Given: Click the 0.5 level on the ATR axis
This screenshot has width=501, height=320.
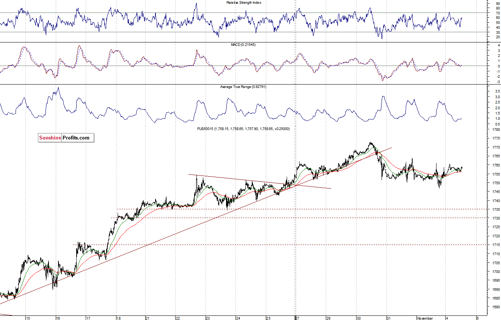Looking at the screenshot, I should pyautogui.click(x=497, y=124).
